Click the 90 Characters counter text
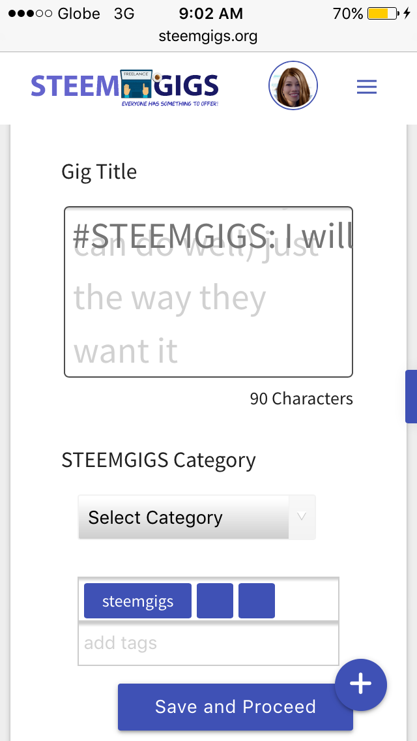 click(301, 398)
